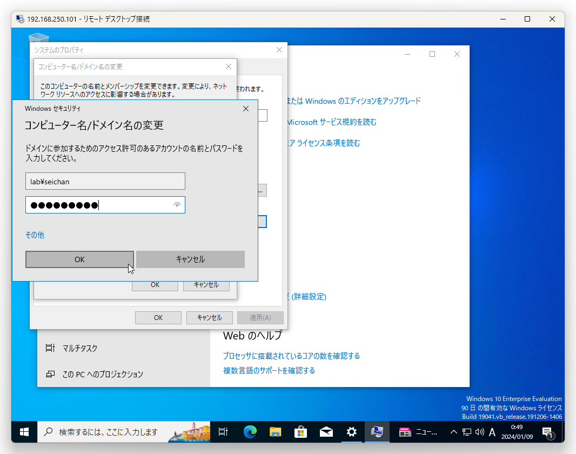Click the Remote Desktop title bar icon
Screen dimensions: 576x454
pyautogui.click(x=20, y=19)
